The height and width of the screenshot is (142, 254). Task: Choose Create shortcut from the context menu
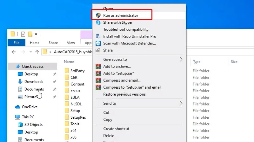116,129
